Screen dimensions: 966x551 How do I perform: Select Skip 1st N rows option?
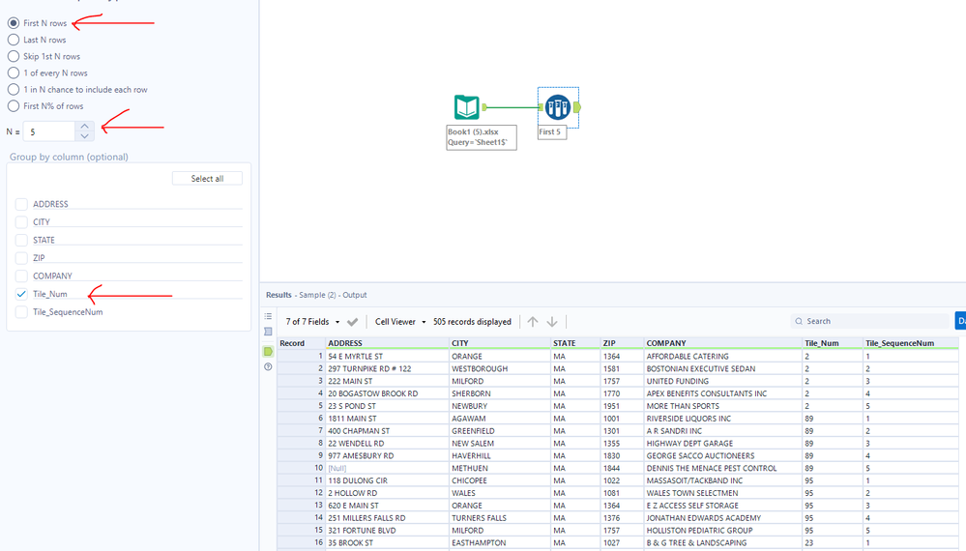tap(13, 56)
